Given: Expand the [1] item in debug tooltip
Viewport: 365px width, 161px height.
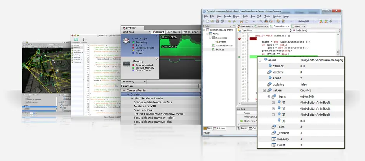Looking at the screenshot, I should tap(273, 109).
